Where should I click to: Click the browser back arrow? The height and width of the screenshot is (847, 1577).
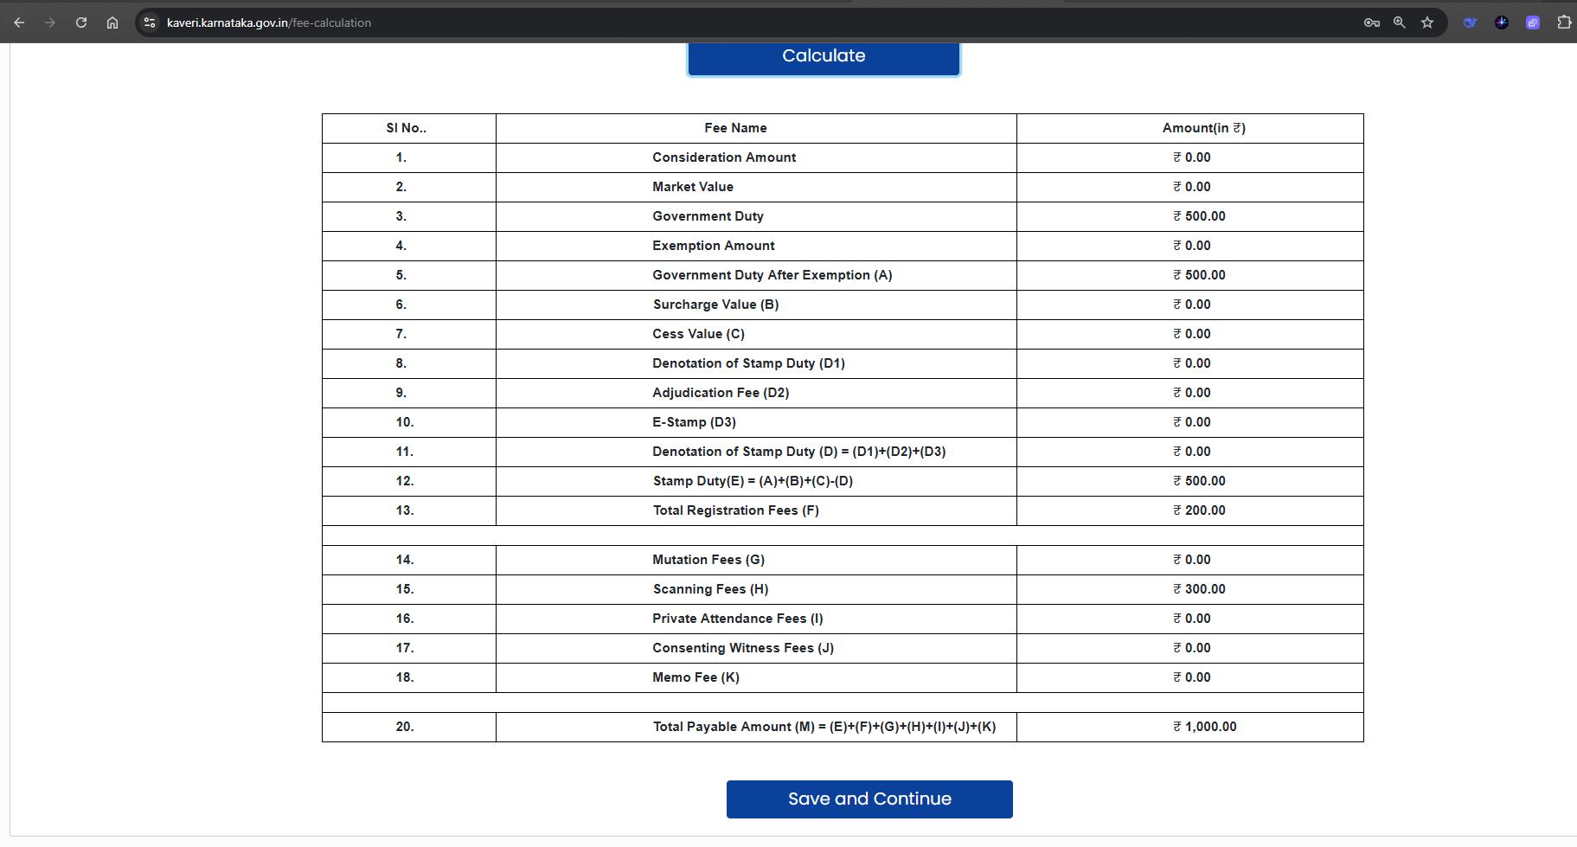click(19, 22)
